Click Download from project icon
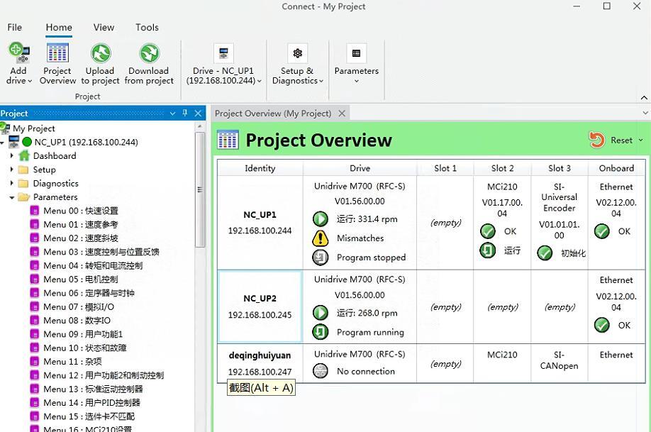This screenshot has height=432, width=651. tap(149, 53)
